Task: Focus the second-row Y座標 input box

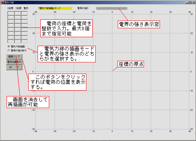Action: click(x=17, y=17)
